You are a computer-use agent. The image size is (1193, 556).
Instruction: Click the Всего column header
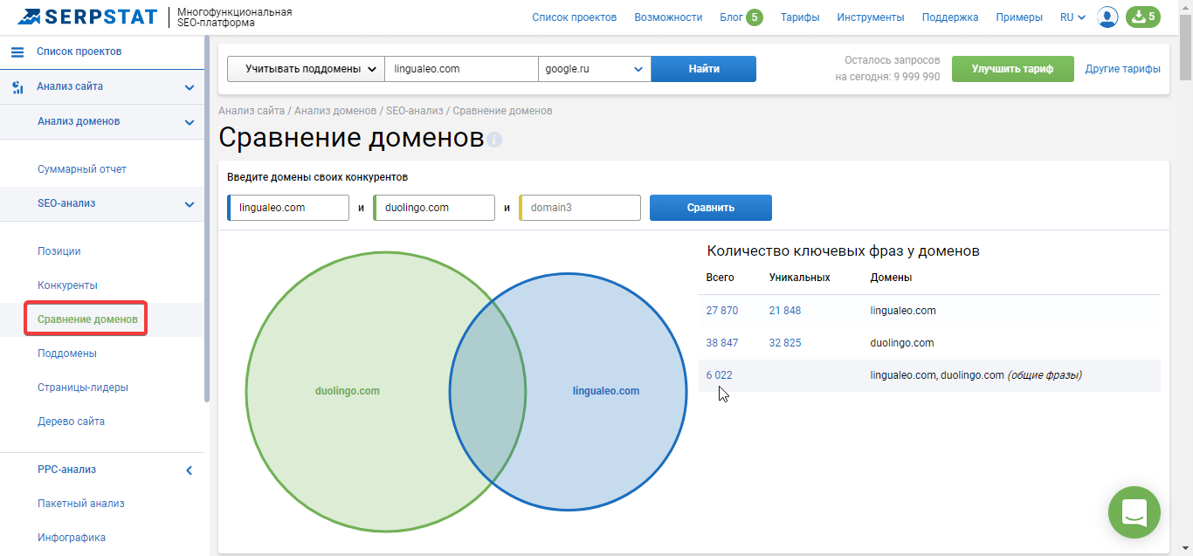coord(721,278)
